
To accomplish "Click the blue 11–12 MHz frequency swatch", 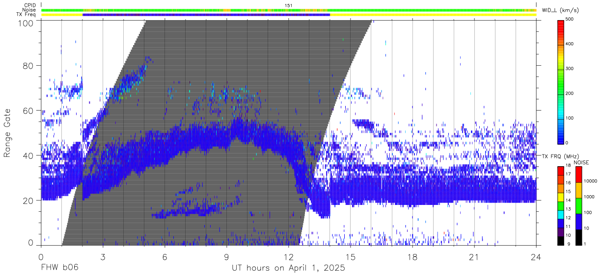I will 561,223.
